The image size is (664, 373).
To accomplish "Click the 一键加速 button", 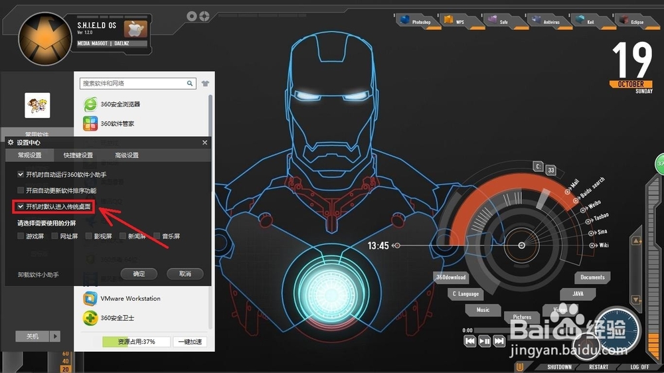I will (190, 342).
